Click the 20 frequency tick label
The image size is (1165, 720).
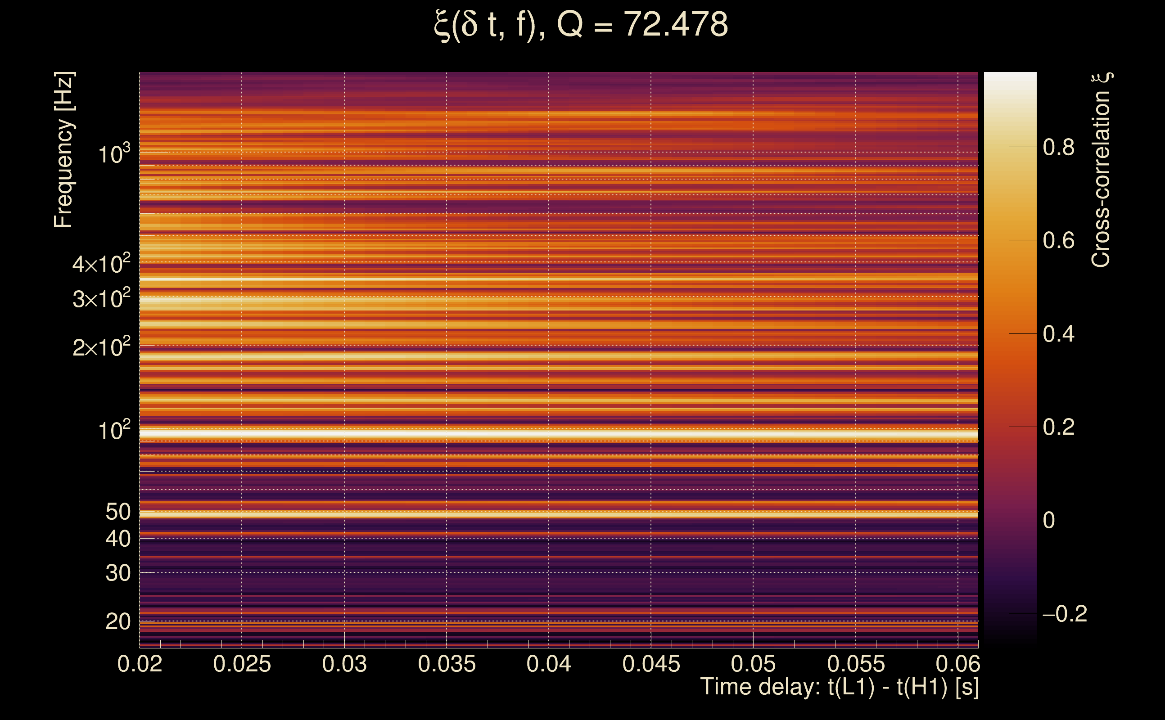(117, 621)
